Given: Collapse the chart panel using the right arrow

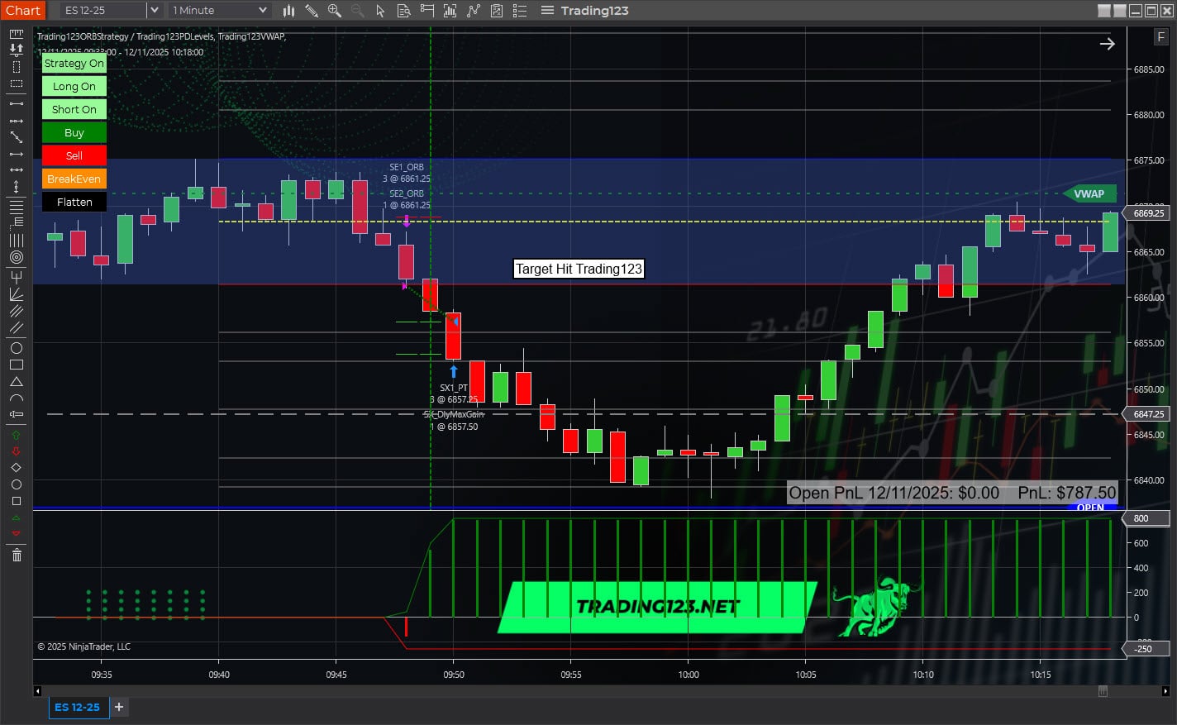Looking at the screenshot, I should pos(1107,43).
